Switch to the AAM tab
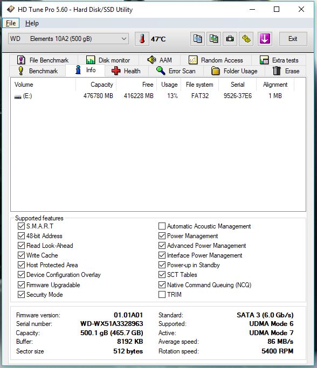 160,60
